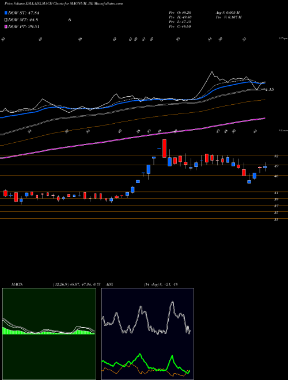Click the '<Lows' axis label
288x380 pixels.
(x=283, y=130)
